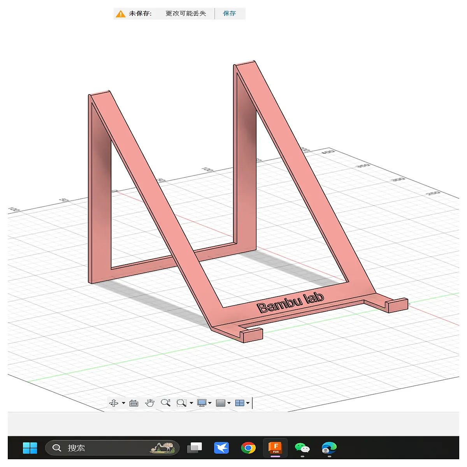Launch the blue bird app in taskbar

pos(221,448)
